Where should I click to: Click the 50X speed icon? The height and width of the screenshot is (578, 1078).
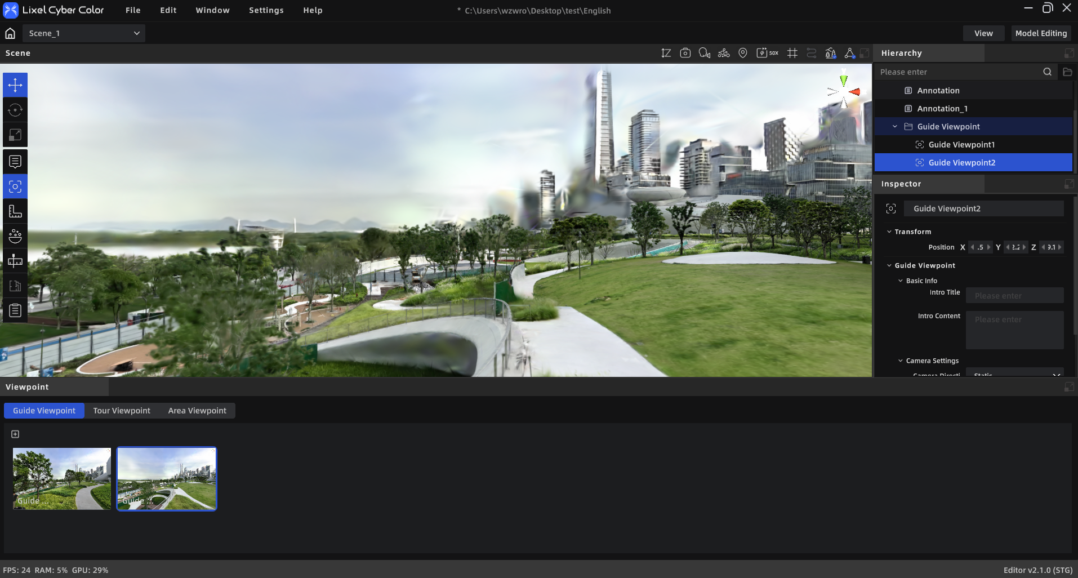point(767,53)
